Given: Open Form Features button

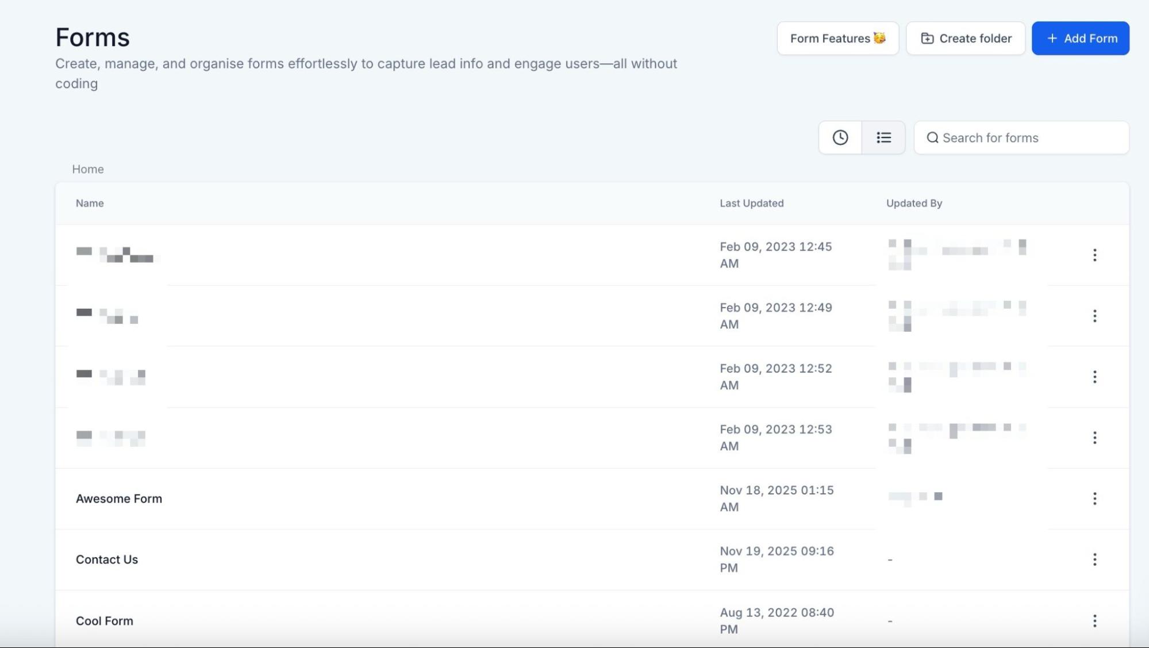Looking at the screenshot, I should pyautogui.click(x=837, y=39).
